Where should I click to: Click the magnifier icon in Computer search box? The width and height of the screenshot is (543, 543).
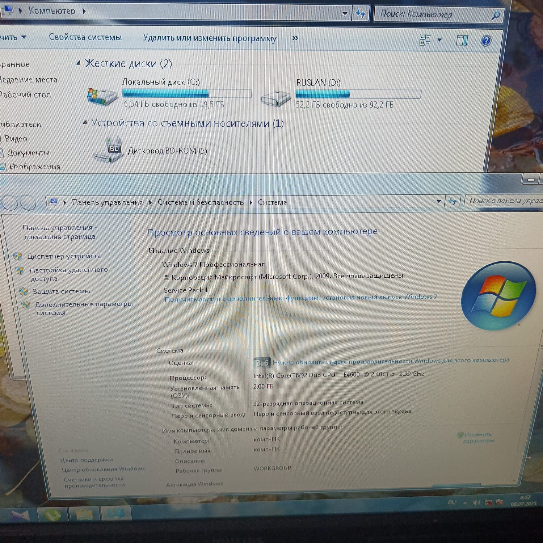[496, 15]
